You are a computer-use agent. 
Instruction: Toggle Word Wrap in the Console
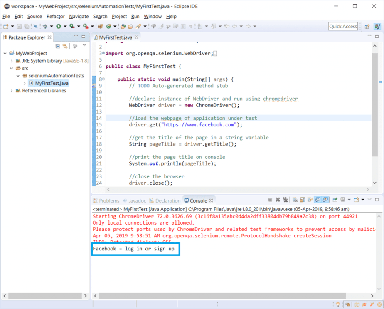309,200
